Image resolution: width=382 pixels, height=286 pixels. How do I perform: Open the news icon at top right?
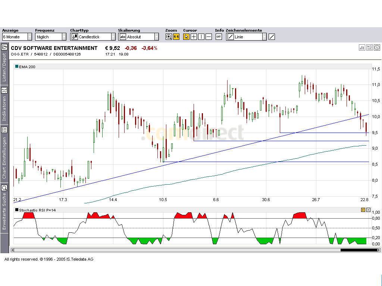pyautogui.click(x=369, y=47)
